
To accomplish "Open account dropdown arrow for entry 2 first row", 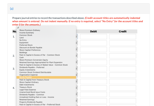I will click(76, 56).
